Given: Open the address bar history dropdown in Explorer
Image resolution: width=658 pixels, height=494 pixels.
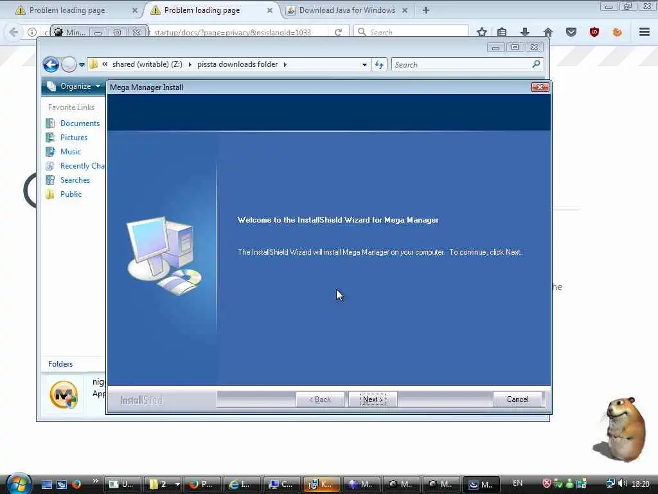Looking at the screenshot, I should pos(364,65).
